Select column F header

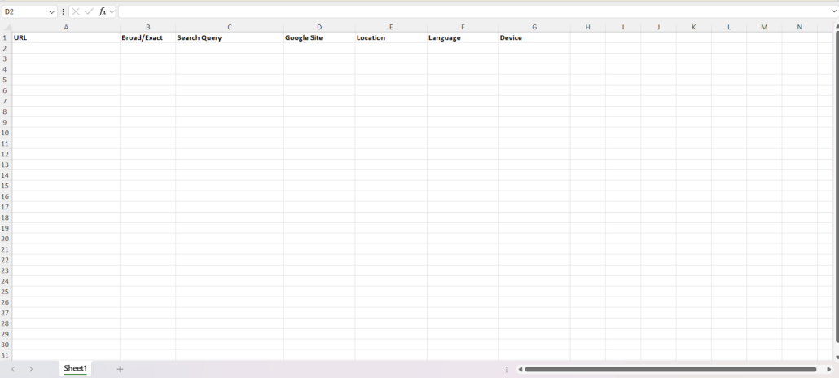tap(463, 27)
